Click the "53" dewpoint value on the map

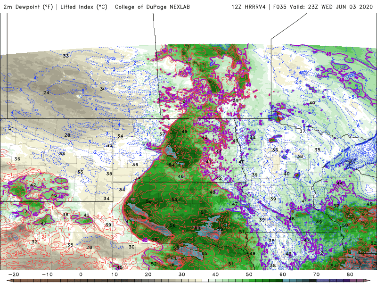(x=176, y=248)
